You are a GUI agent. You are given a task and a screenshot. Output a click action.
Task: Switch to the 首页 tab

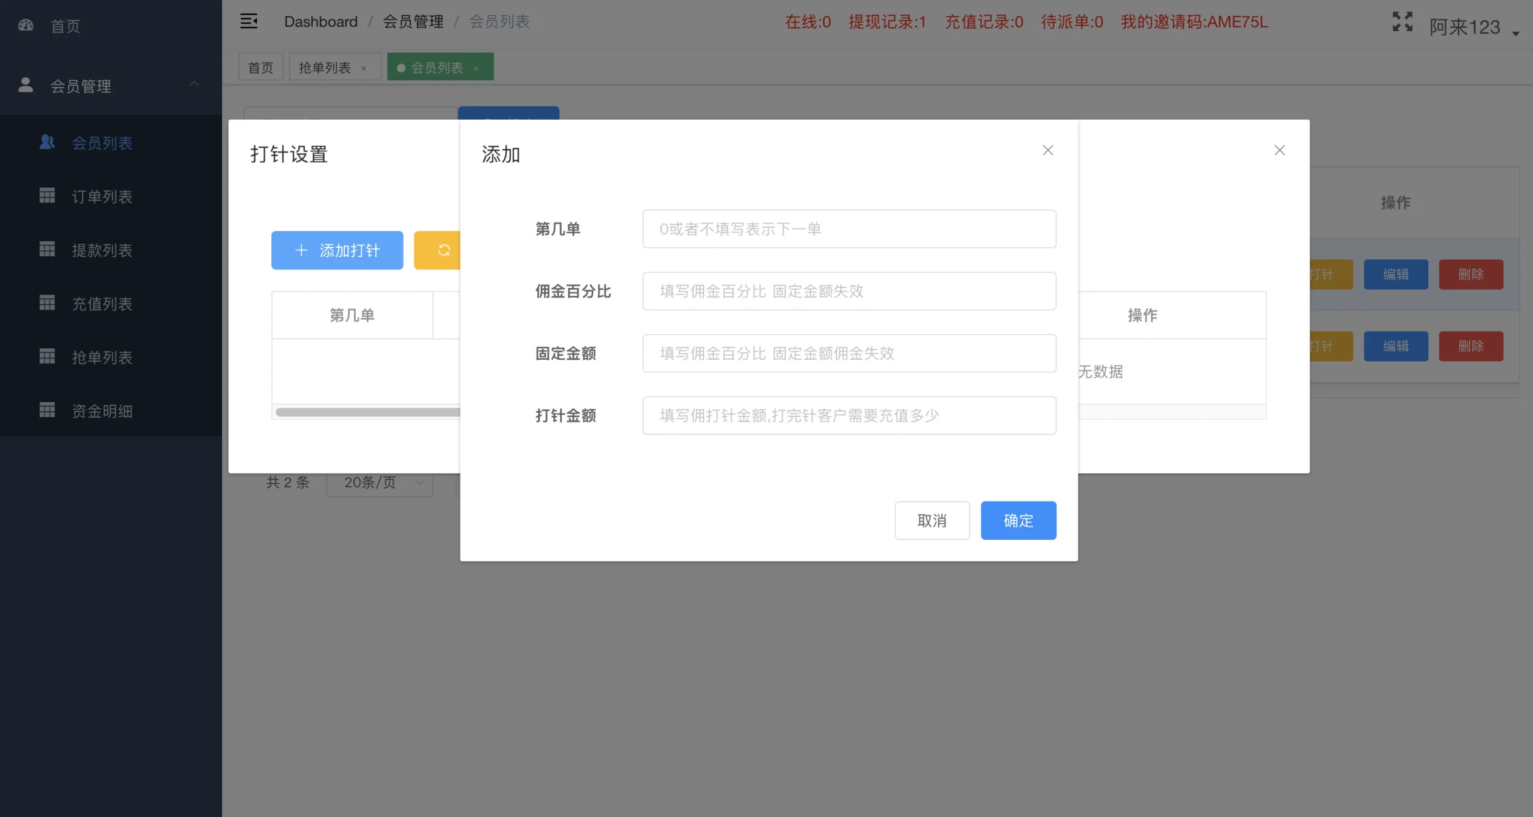click(x=260, y=67)
